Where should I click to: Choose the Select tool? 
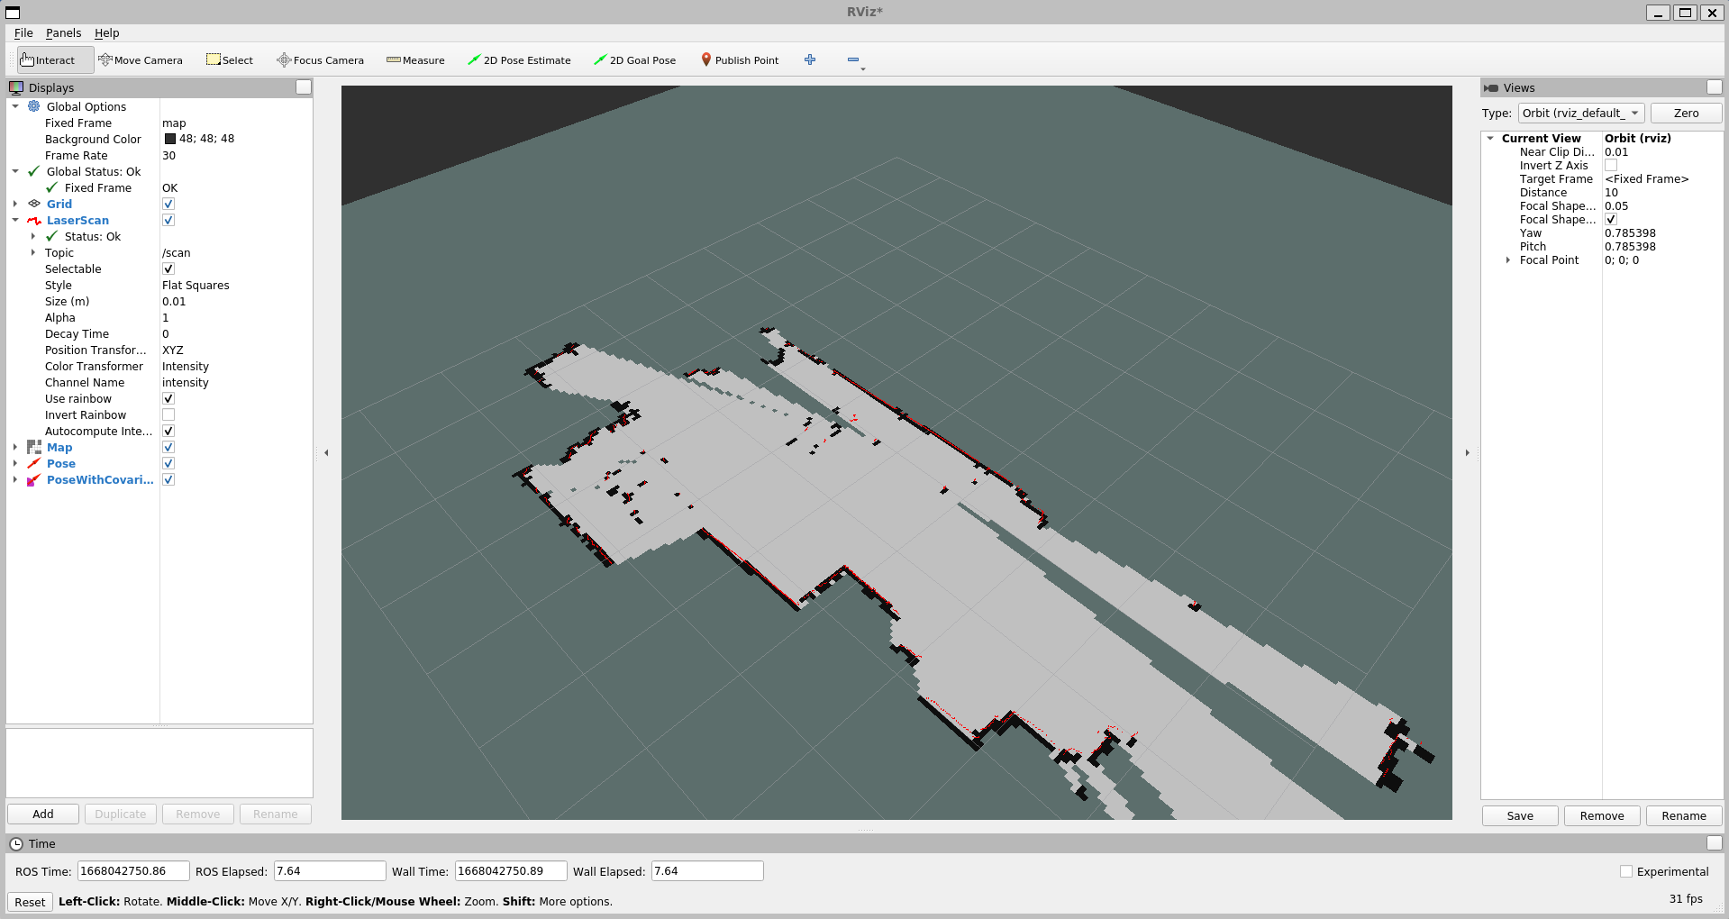tap(230, 60)
